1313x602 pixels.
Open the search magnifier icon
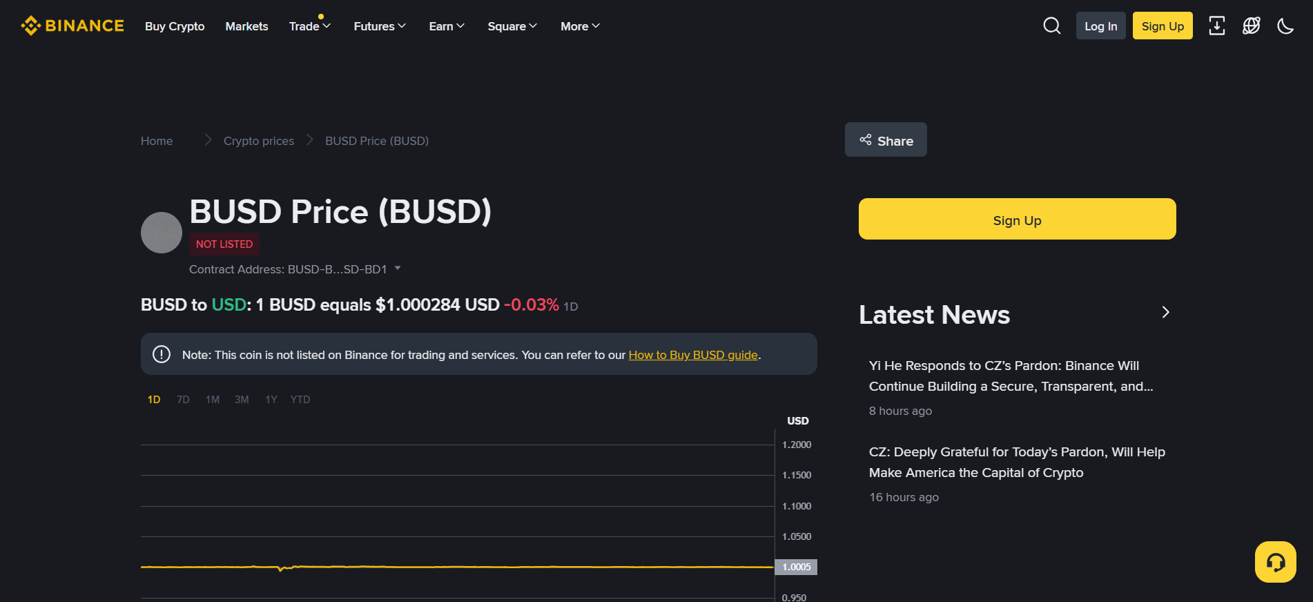1051,26
